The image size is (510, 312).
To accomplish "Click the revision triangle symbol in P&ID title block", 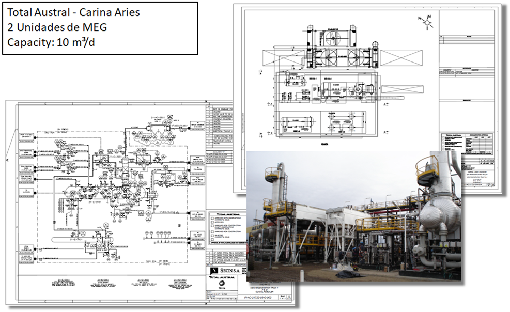I will pos(289,298).
